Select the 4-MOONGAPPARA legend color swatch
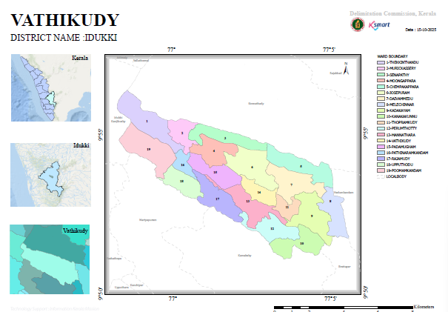The image size is (448, 312). [381, 81]
